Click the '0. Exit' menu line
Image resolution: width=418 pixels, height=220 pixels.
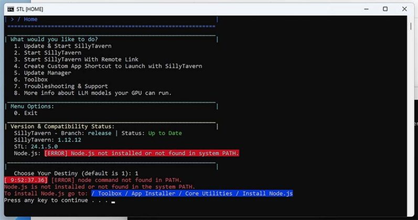pos(26,113)
